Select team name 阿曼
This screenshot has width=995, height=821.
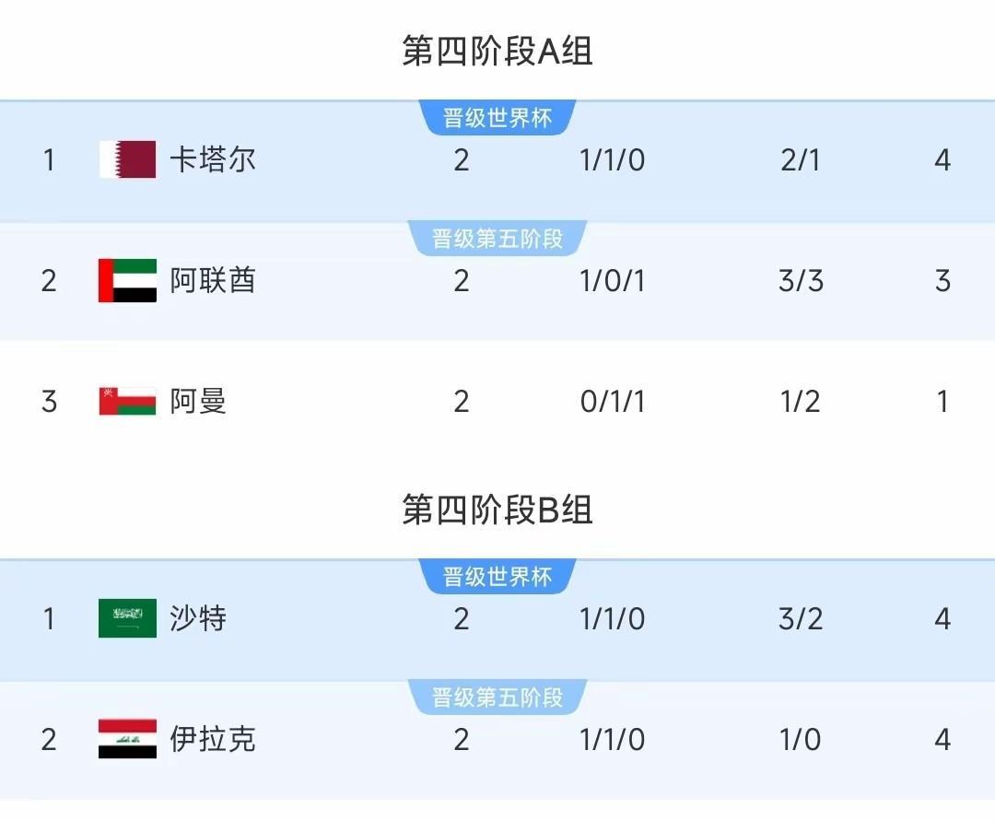pyautogui.click(x=198, y=401)
